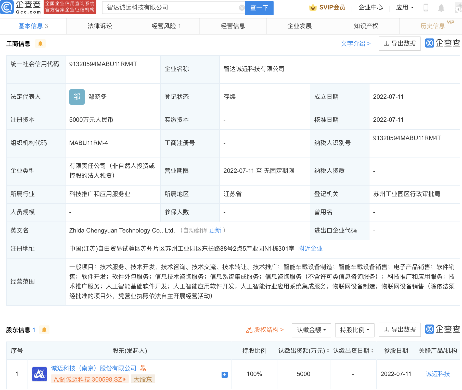Switch to 经营风险 tab
This screenshot has width=462, height=390.
(166, 26)
